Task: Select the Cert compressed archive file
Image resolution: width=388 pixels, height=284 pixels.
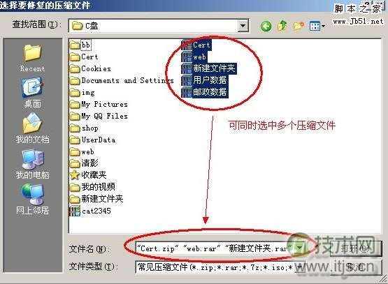Action: [196, 45]
